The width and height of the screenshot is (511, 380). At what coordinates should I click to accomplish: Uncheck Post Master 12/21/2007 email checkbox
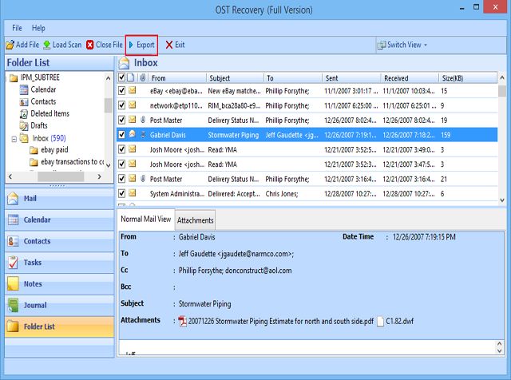[x=121, y=179]
